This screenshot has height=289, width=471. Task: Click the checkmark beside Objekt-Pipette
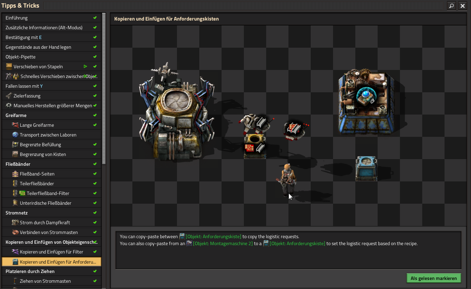pos(95,57)
